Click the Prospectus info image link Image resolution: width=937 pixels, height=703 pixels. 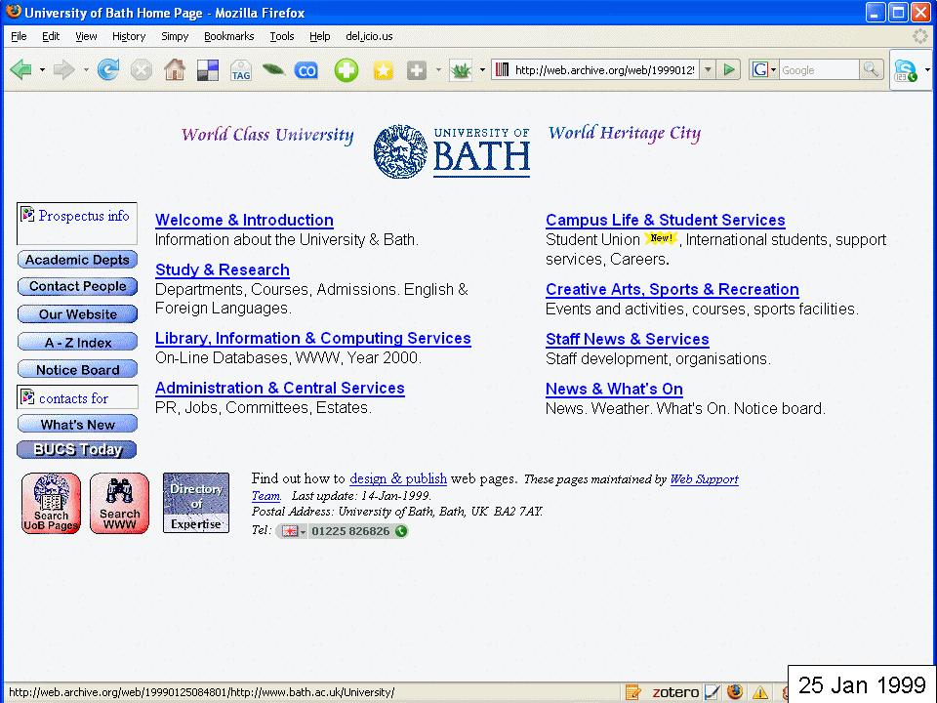77,223
